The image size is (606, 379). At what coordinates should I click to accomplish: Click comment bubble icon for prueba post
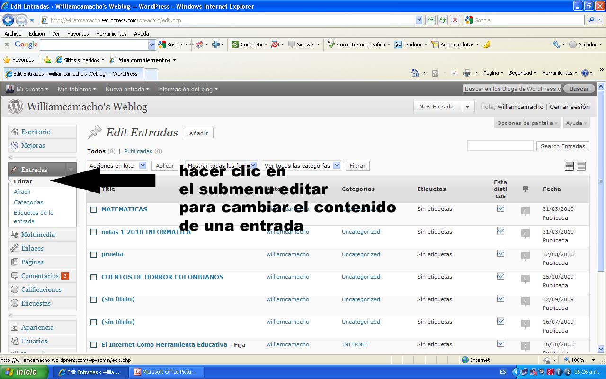tap(525, 256)
